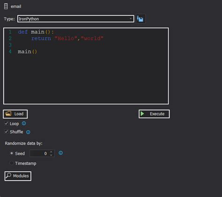Click the green play icon on Execute
Screen dimensions: 222x197
pos(142,114)
